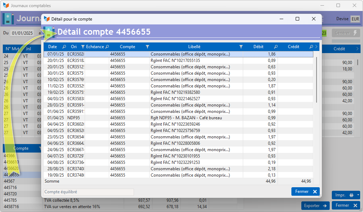Image resolution: width=363 pixels, height=212 pixels.
Task: Open the Libellé column filter funnel
Action: 241,47
